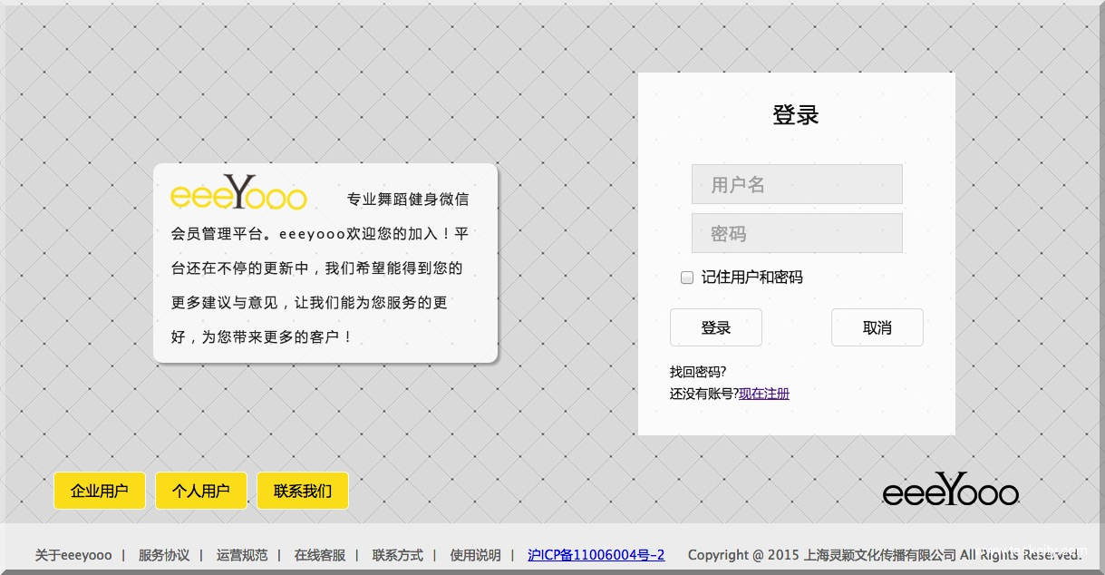Screen dimensions: 1105x575
Task: Go to 运营规范 in the footer
Action: tap(242, 555)
